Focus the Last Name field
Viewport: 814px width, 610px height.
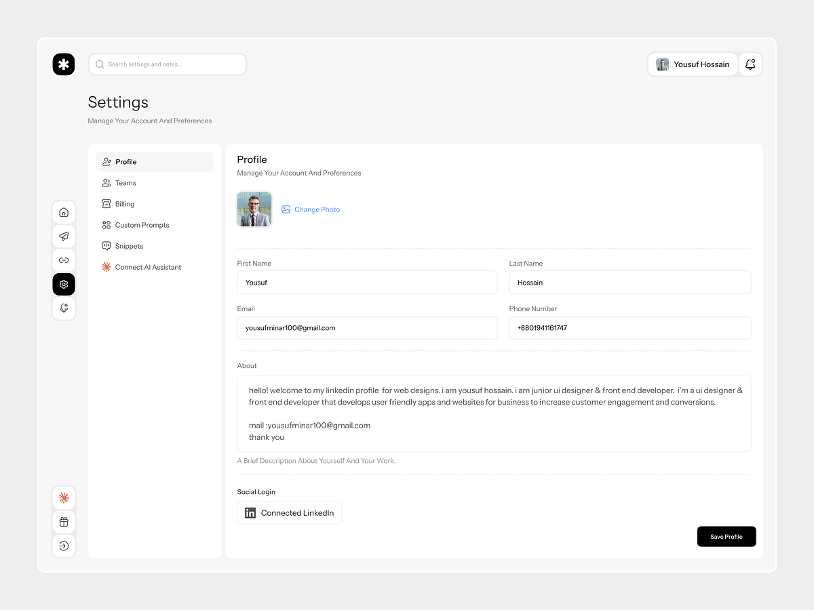tap(630, 283)
